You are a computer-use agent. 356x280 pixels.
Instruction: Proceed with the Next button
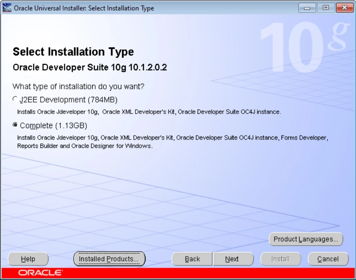click(x=233, y=259)
